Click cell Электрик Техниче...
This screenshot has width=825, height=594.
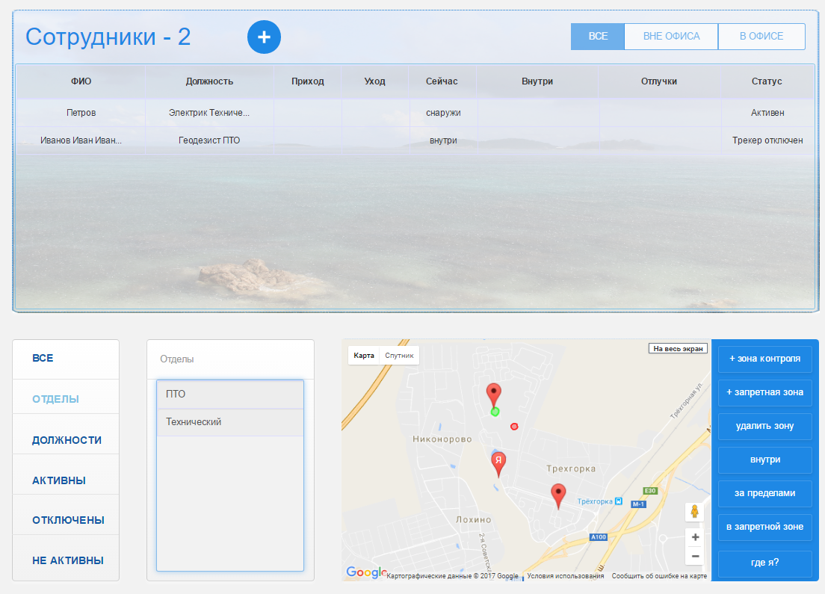tap(209, 113)
